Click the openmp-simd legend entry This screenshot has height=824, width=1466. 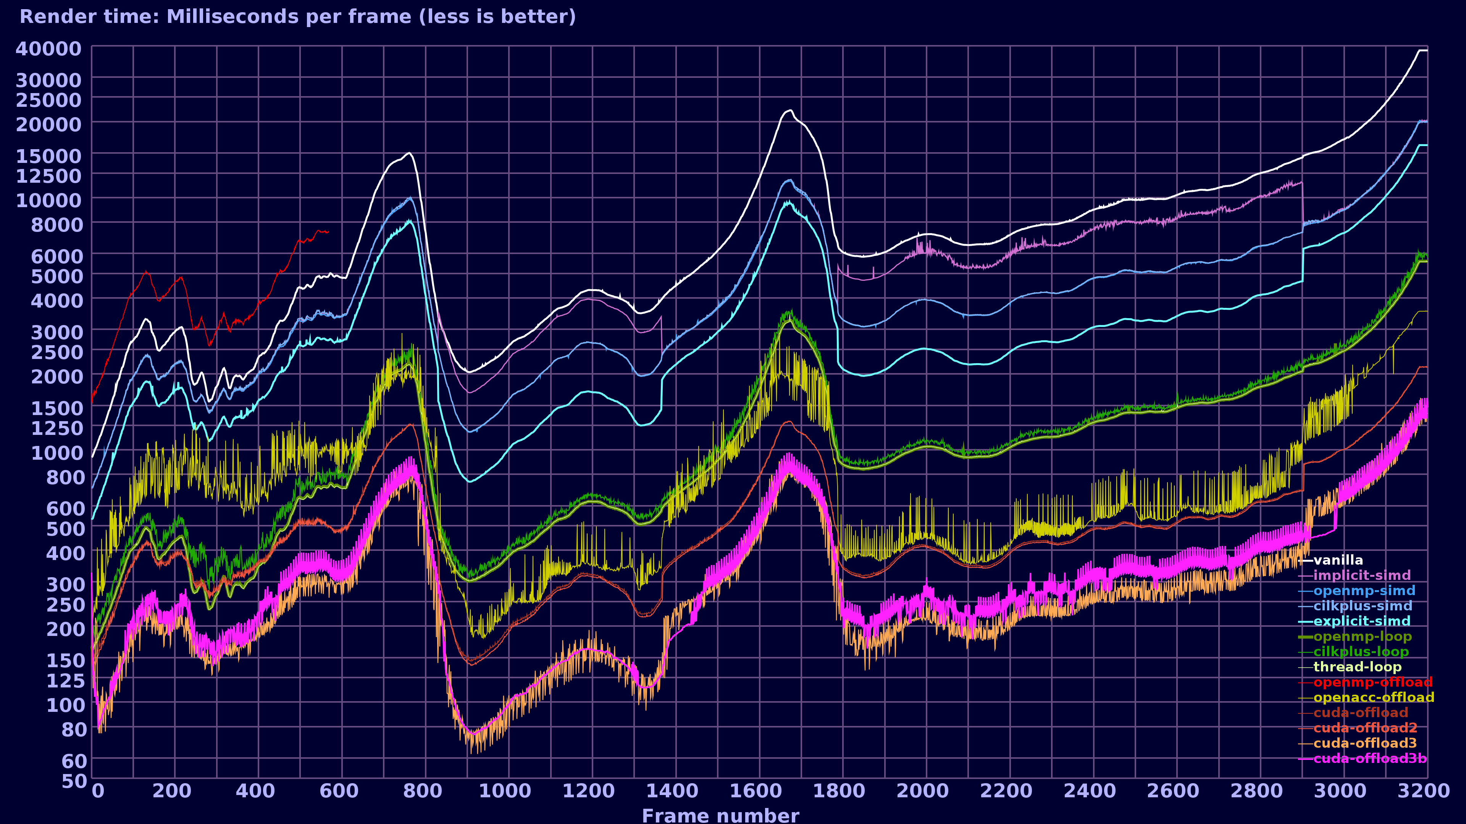pyautogui.click(x=1364, y=591)
